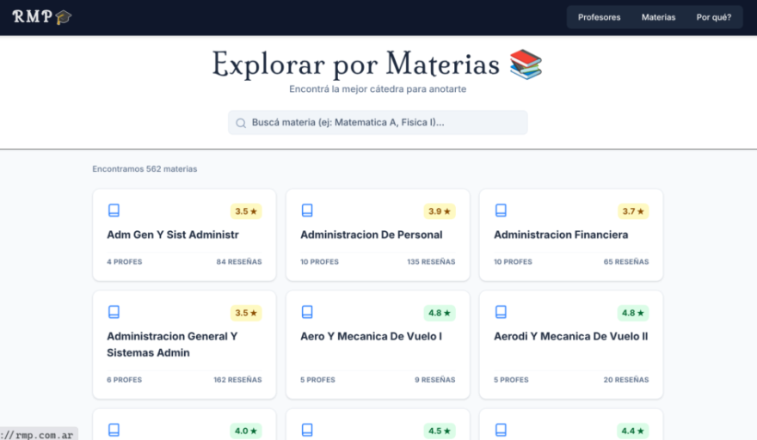Viewport: 757px width, 440px height.
Task: Select Administracion Financiera title
Action: [561, 235]
